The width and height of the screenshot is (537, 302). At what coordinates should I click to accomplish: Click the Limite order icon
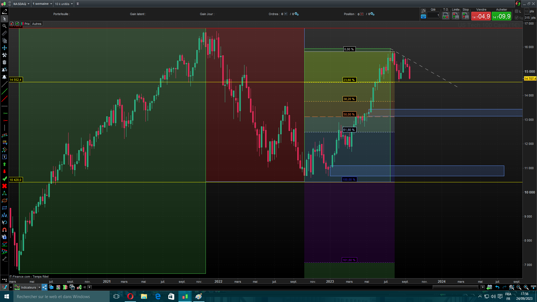[x=455, y=16]
